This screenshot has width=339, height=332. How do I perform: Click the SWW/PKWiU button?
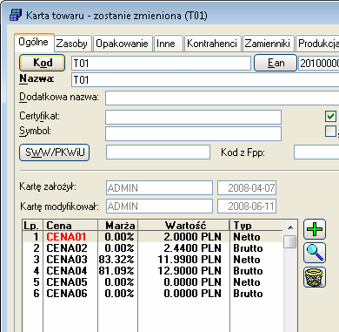pyautogui.click(x=55, y=152)
